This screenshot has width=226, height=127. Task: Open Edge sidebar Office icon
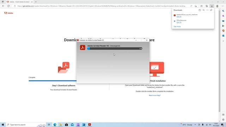coord(223,31)
